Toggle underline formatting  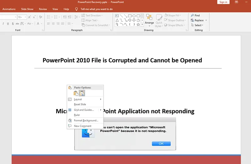tap(8, 24)
